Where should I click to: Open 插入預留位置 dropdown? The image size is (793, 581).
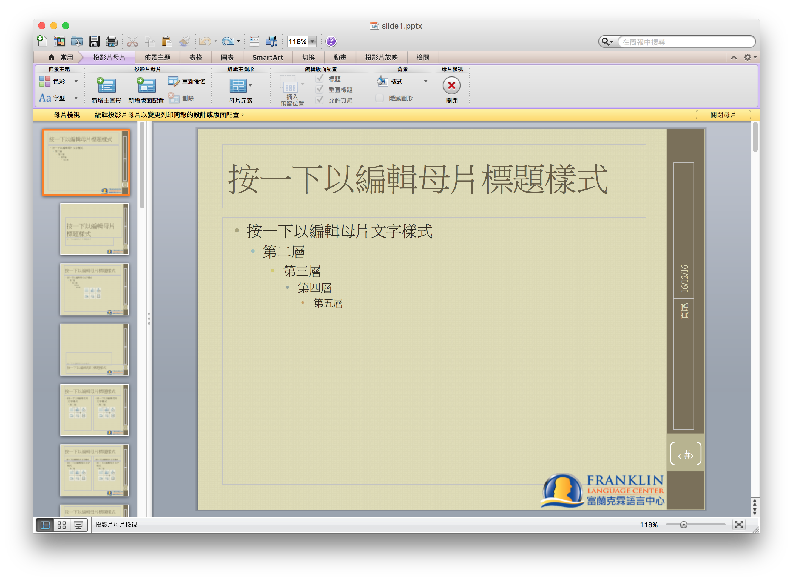tap(303, 84)
